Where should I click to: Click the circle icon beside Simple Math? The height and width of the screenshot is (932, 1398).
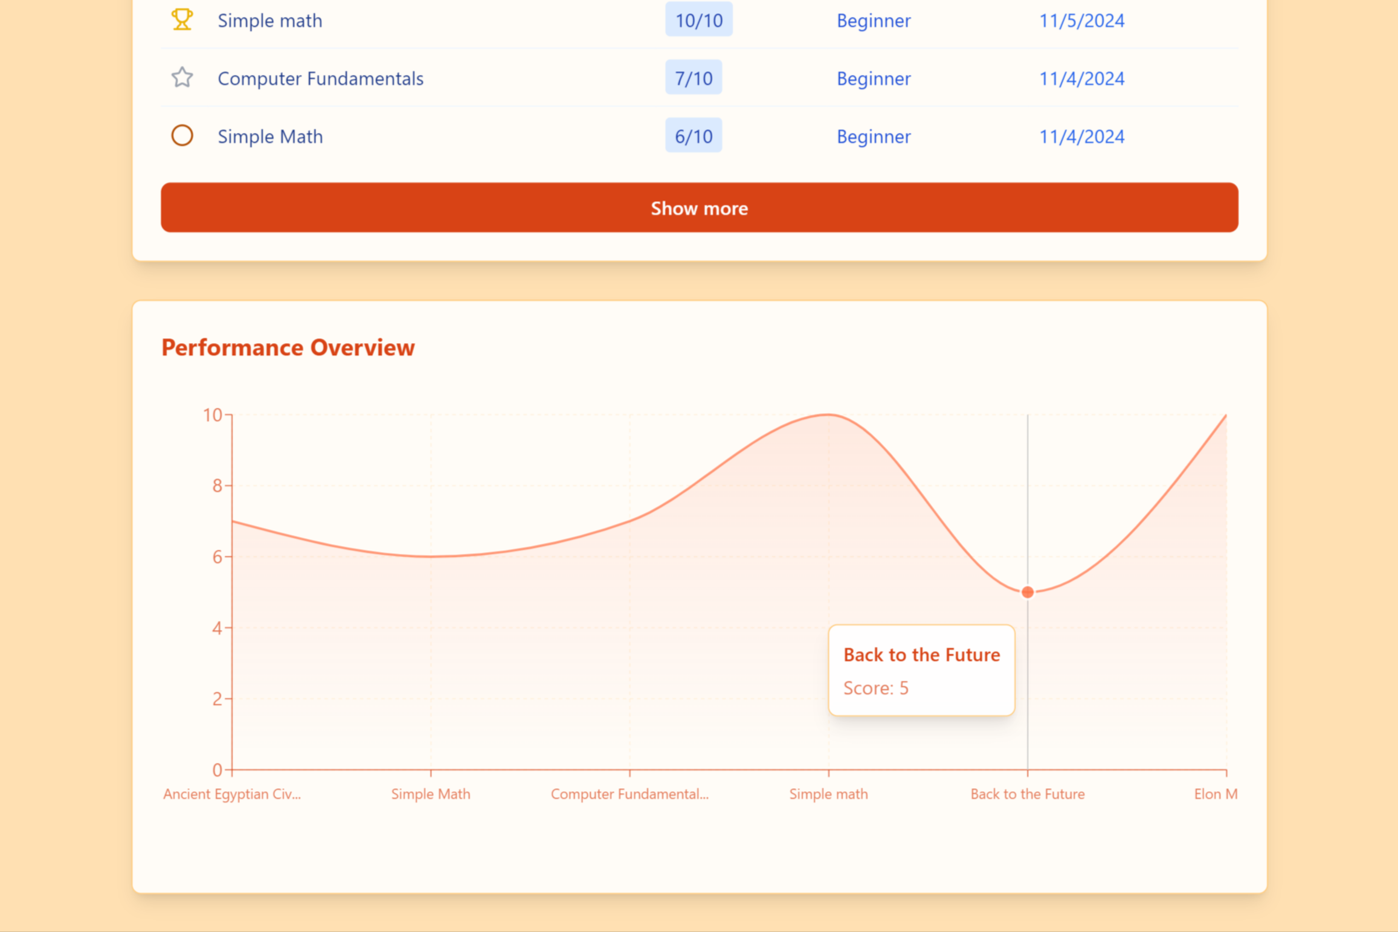click(x=182, y=135)
